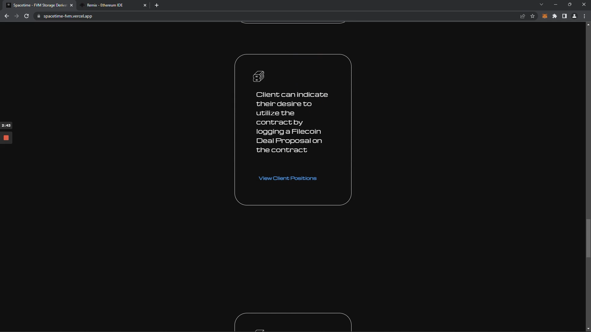This screenshot has height=332, width=591.
Task: Minimize the browser window
Action: point(556,4)
